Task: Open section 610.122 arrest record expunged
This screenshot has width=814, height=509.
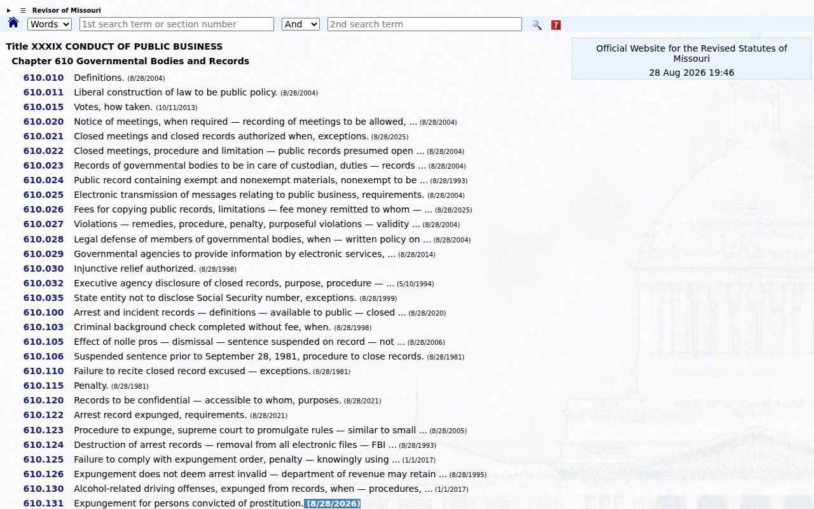Action: point(44,415)
